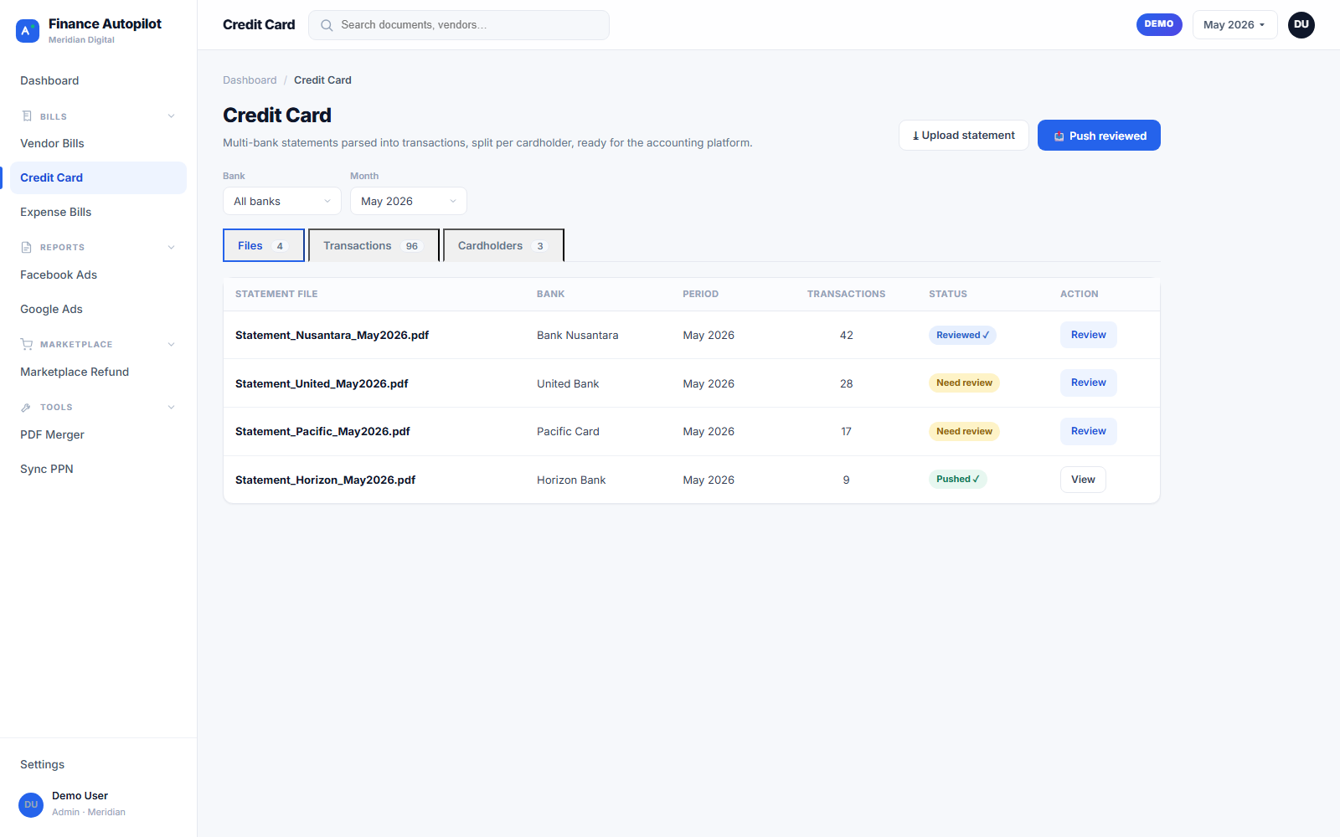Click Statement_Horizon_May2026.pdf file name
The height and width of the screenshot is (837, 1340).
pos(325,480)
